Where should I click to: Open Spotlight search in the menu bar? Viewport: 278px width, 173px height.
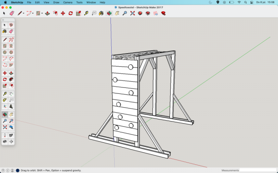coord(245,2)
